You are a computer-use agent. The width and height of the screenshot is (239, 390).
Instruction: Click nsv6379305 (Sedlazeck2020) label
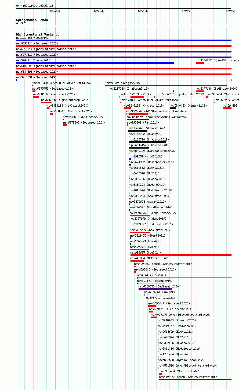pyautogui.click(x=84, y=122)
